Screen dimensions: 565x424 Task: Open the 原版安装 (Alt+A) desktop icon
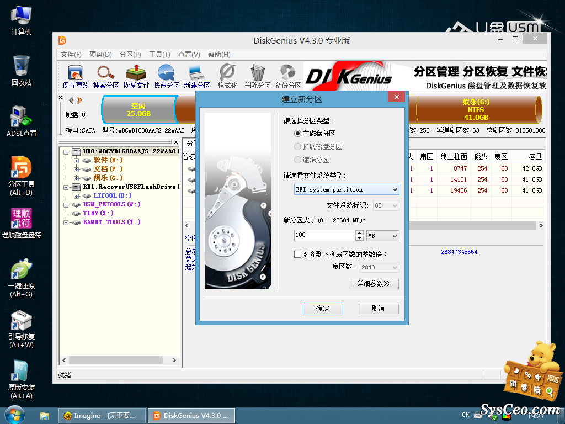(x=22, y=380)
